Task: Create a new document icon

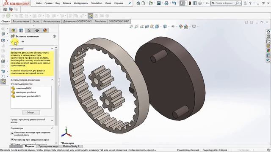Action: pos(143,3)
